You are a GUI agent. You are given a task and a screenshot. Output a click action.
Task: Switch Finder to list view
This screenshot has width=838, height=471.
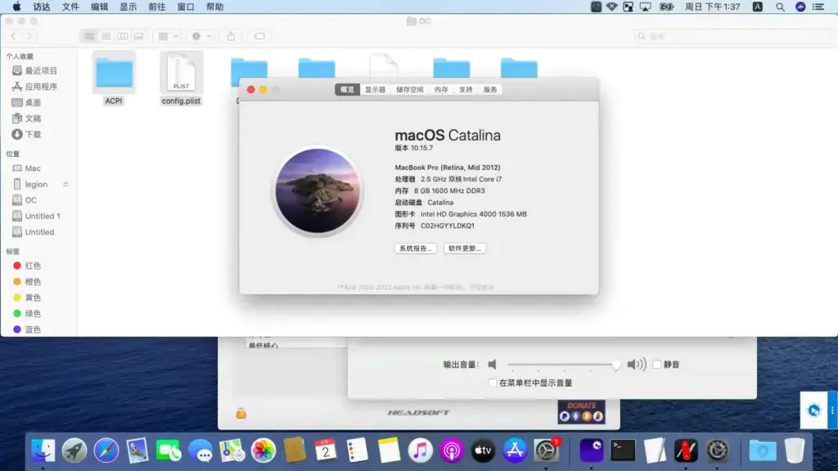click(x=106, y=36)
